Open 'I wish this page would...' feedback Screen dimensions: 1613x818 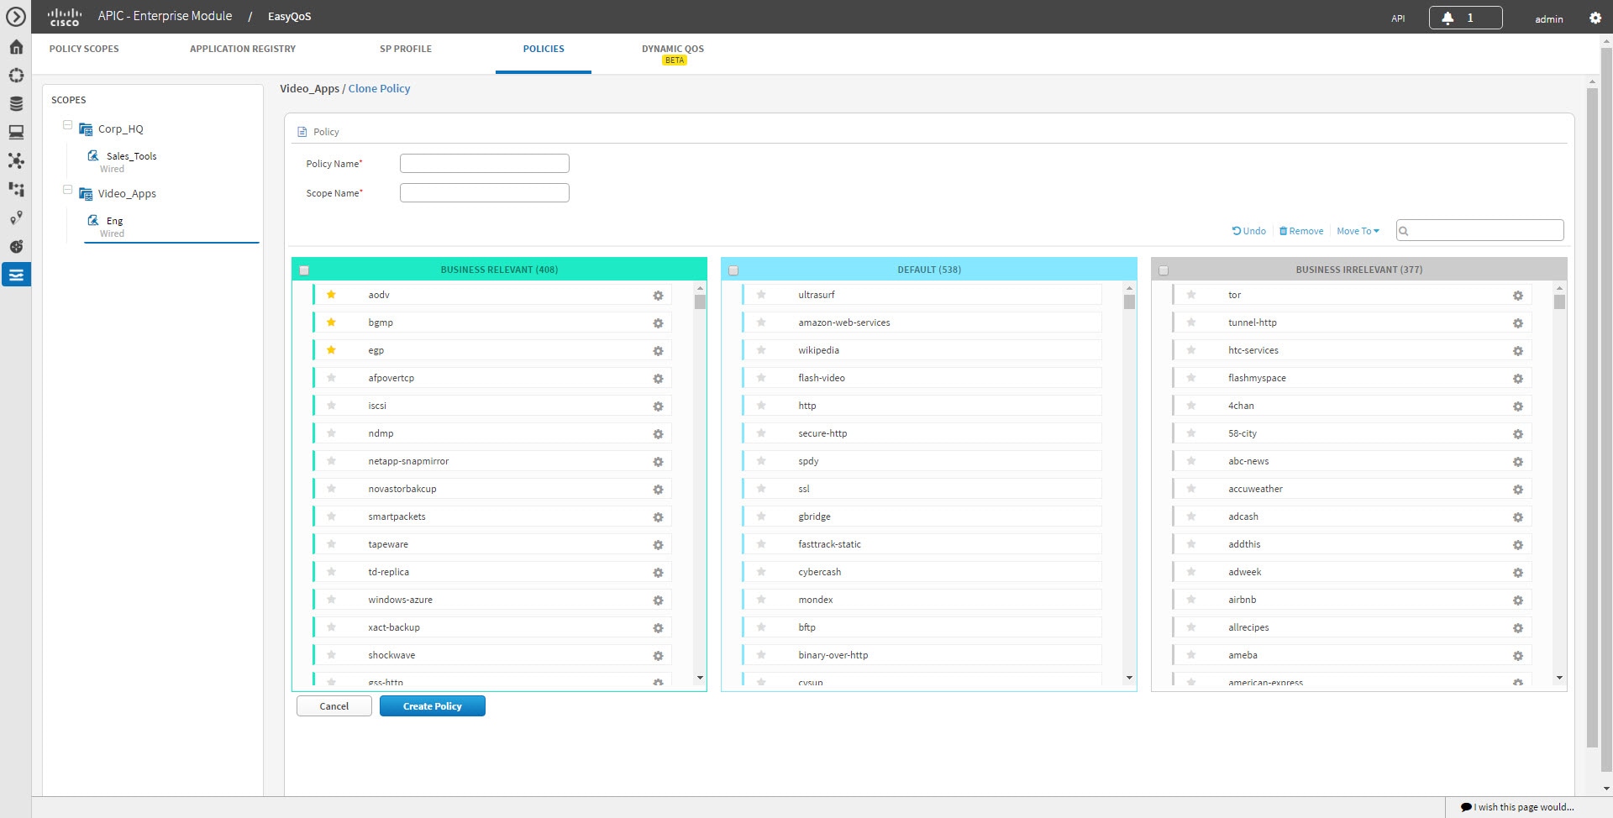(1517, 807)
